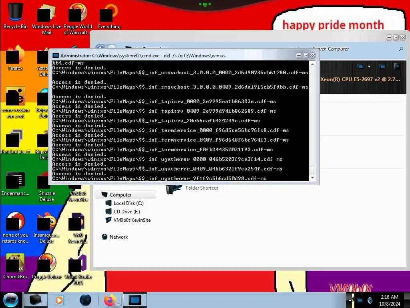Viewport: 410px width, 308px height.
Task: Minimize the Explorer Computer window
Action: [389, 37]
